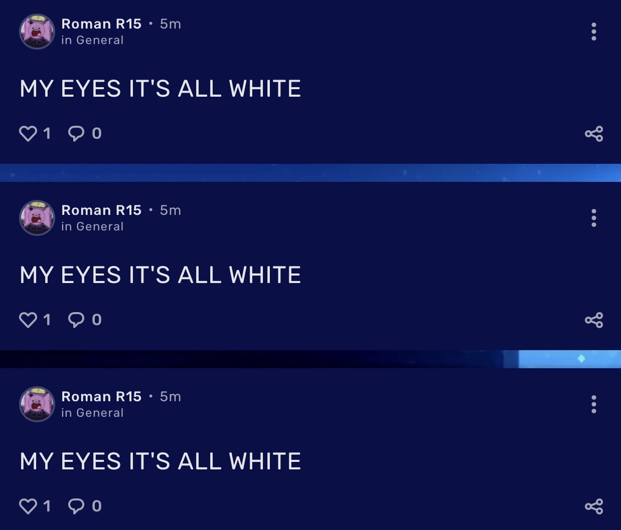Click the like count on the first post
621x530 pixels.
coord(47,133)
